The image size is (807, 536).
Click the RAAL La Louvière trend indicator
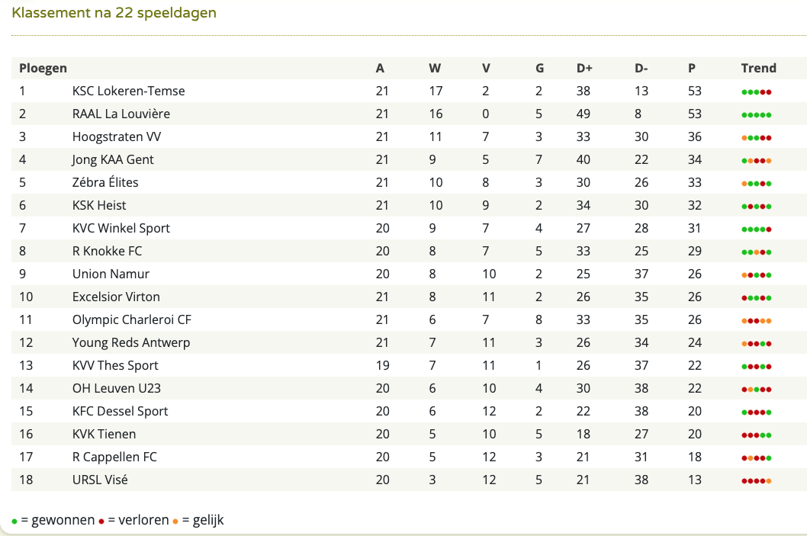(x=756, y=115)
